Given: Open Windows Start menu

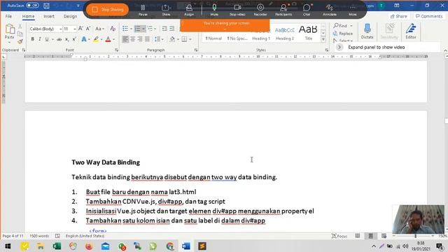Looking at the screenshot, I should click(8, 246).
